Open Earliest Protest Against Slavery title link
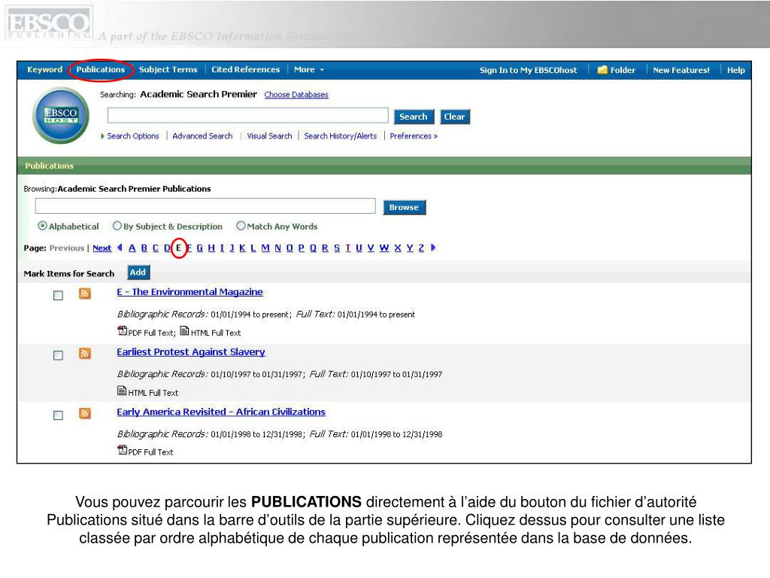 (x=190, y=352)
